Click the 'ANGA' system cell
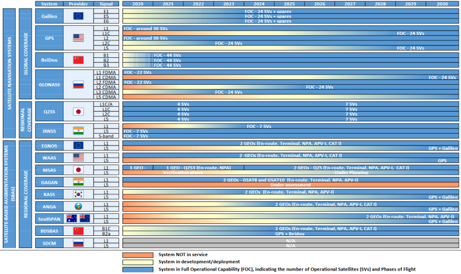The height and width of the screenshot is (274, 461). (49, 207)
